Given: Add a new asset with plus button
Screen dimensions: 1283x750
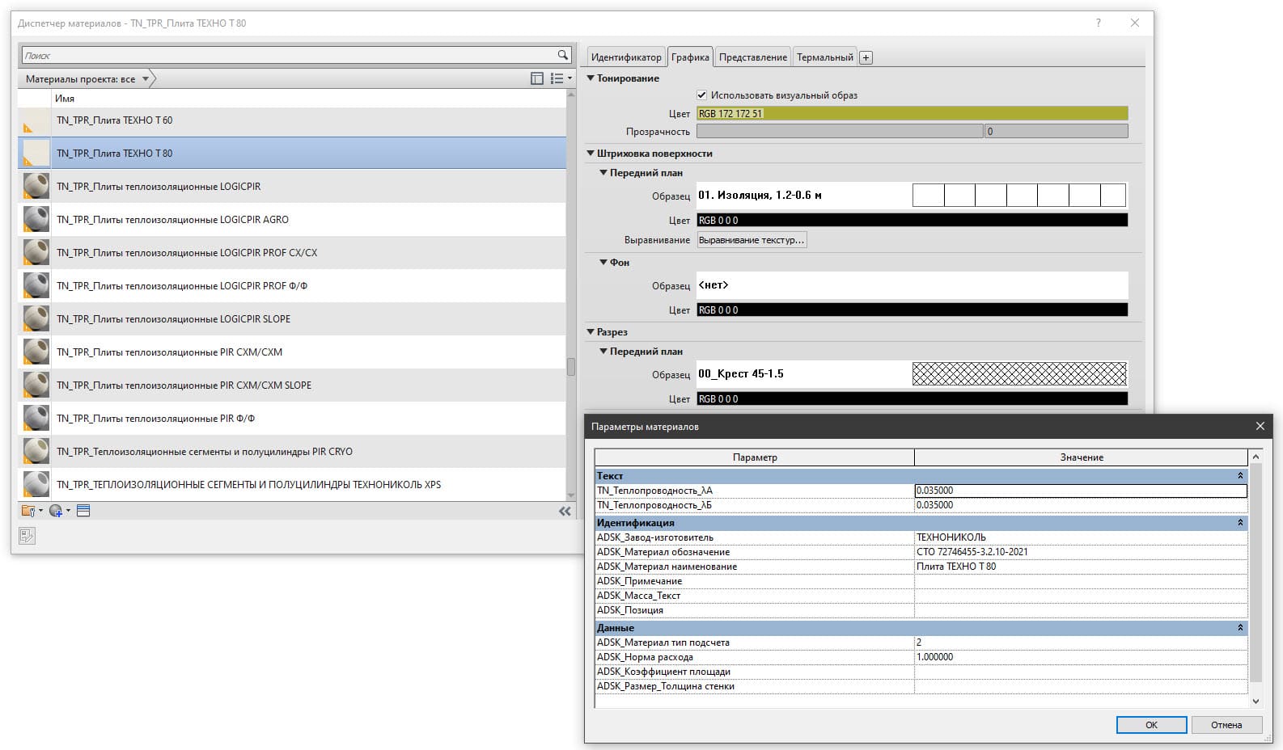Looking at the screenshot, I should [866, 57].
